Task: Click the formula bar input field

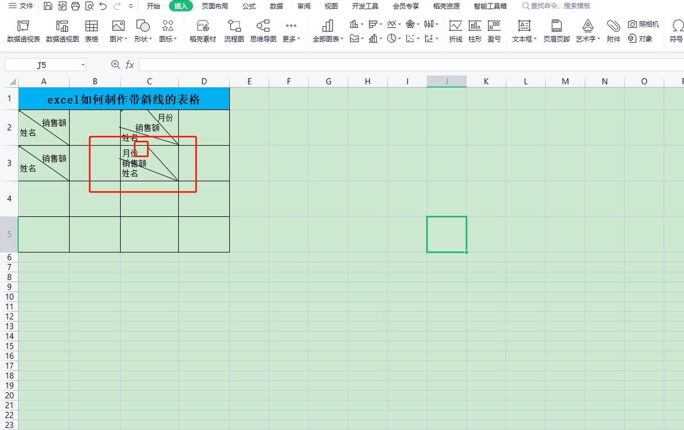Action: pyautogui.click(x=399, y=65)
